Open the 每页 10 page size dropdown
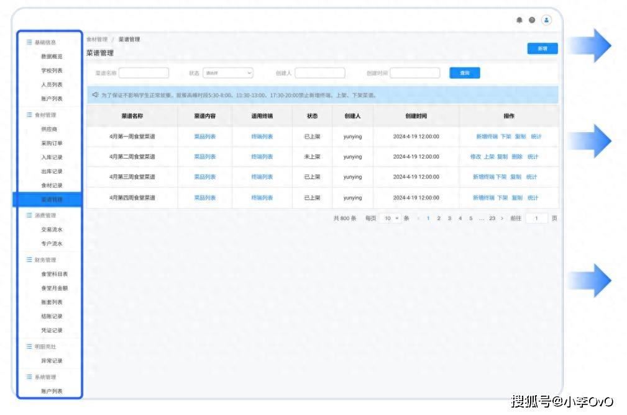This screenshot has height=415, width=627. tap(391, 218)
